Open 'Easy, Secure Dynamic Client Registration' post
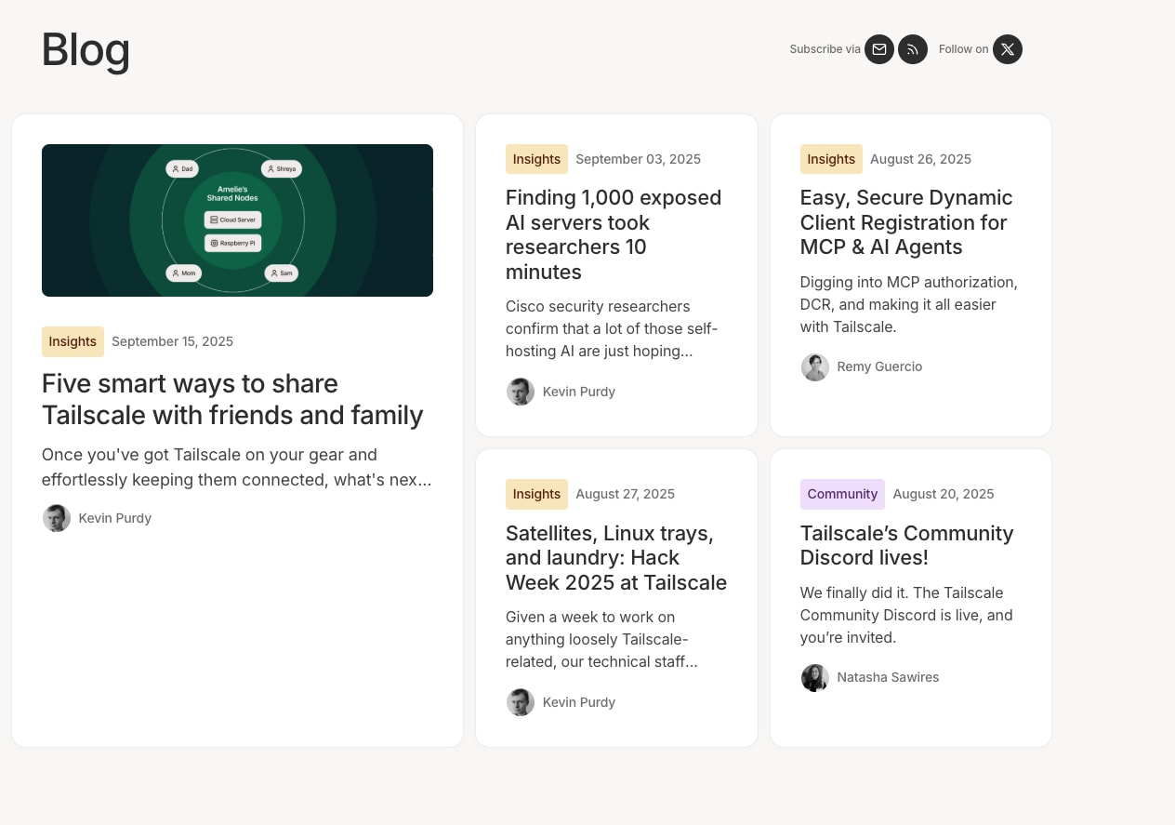1175x825 pixels. pos(906,222)
